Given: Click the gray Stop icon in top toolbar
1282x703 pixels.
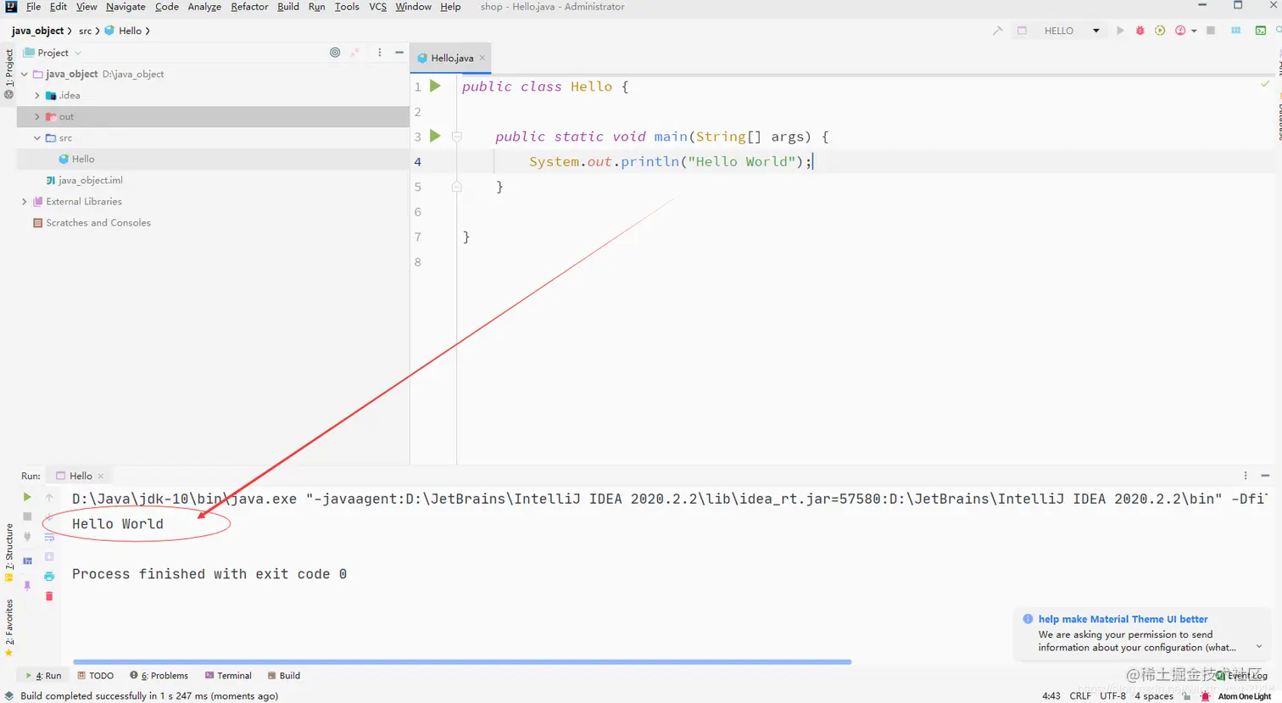Looking at the screenshot, I should coord(1211,31).
